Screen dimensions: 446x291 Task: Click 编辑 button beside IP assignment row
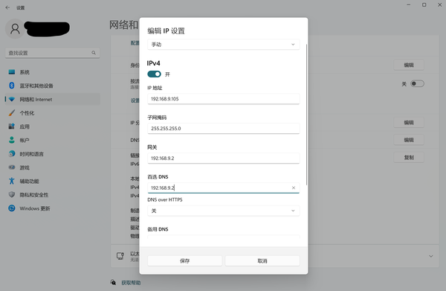point(409,123)
